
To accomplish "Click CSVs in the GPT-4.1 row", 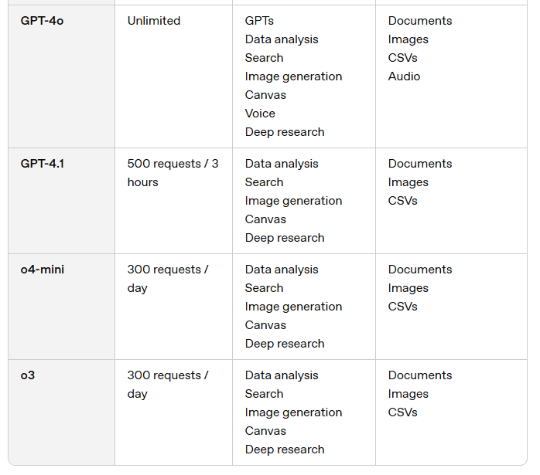I will click(402, 201).
